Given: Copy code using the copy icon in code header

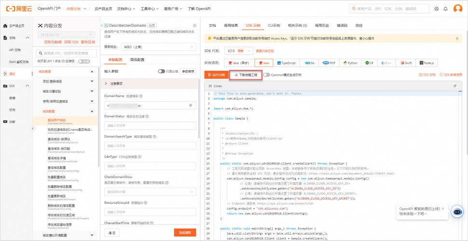Looking at the screenshot, I should tap(455, 86).
